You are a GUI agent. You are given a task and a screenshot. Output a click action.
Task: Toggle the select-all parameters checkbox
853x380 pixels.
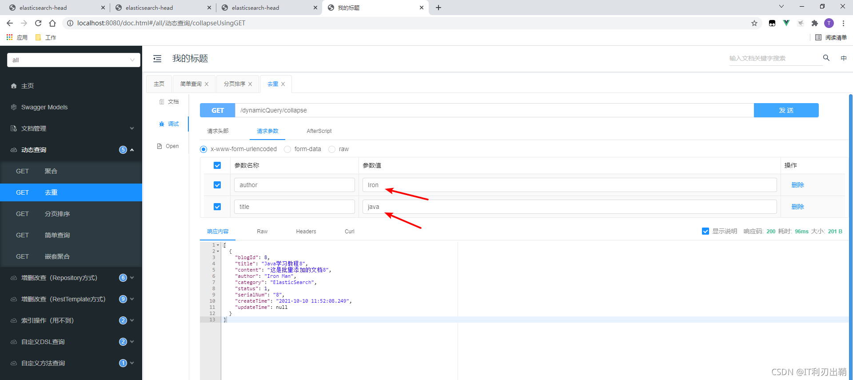[x=217, y=165]
